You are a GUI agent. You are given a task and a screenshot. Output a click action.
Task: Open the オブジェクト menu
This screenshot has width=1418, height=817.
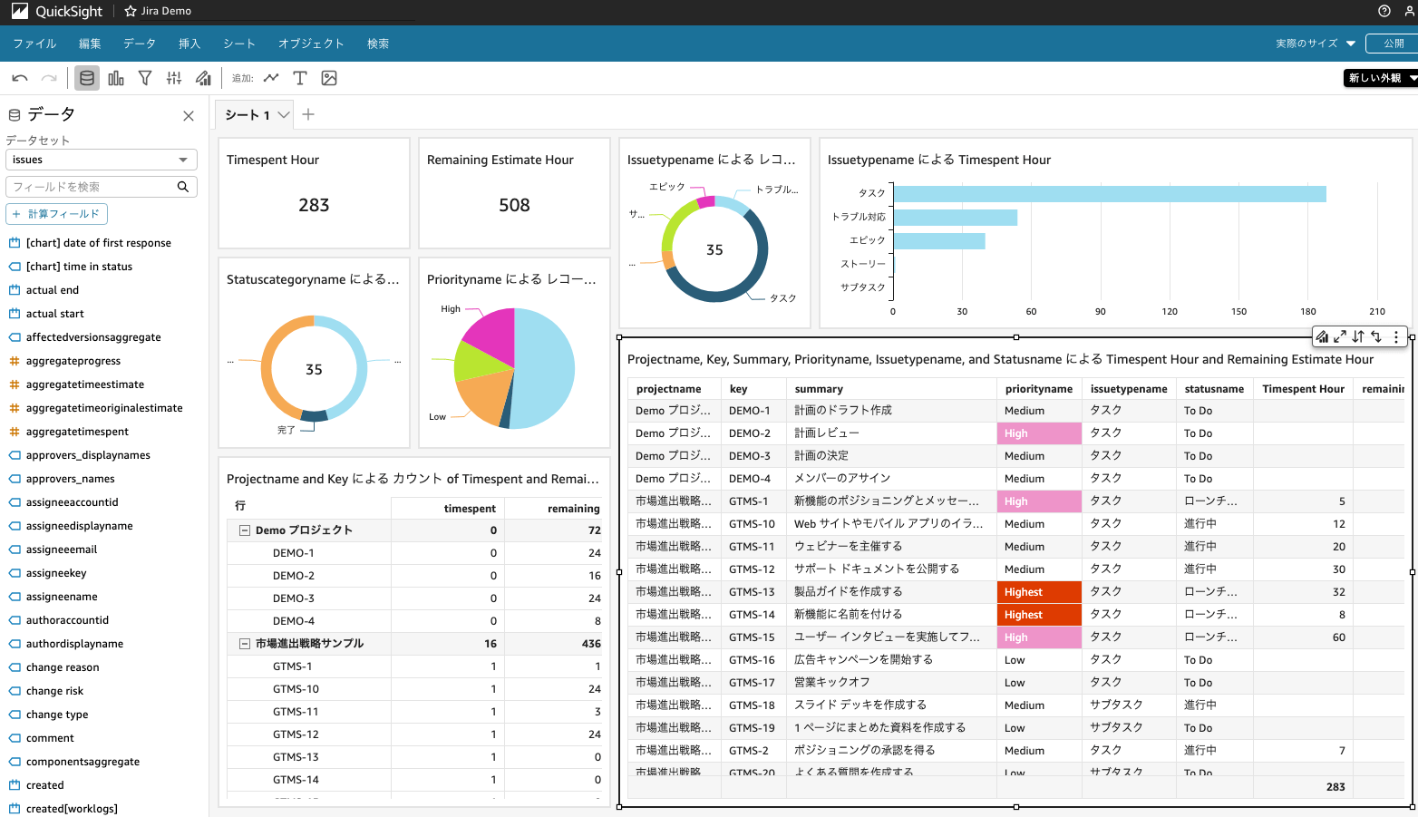[x=311, y=44]
